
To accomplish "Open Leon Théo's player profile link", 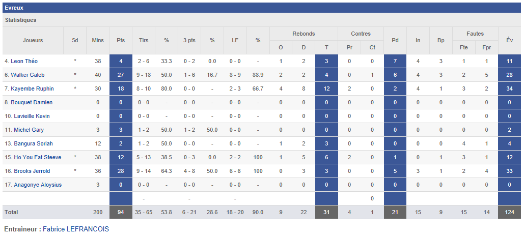I will [24, 61].
